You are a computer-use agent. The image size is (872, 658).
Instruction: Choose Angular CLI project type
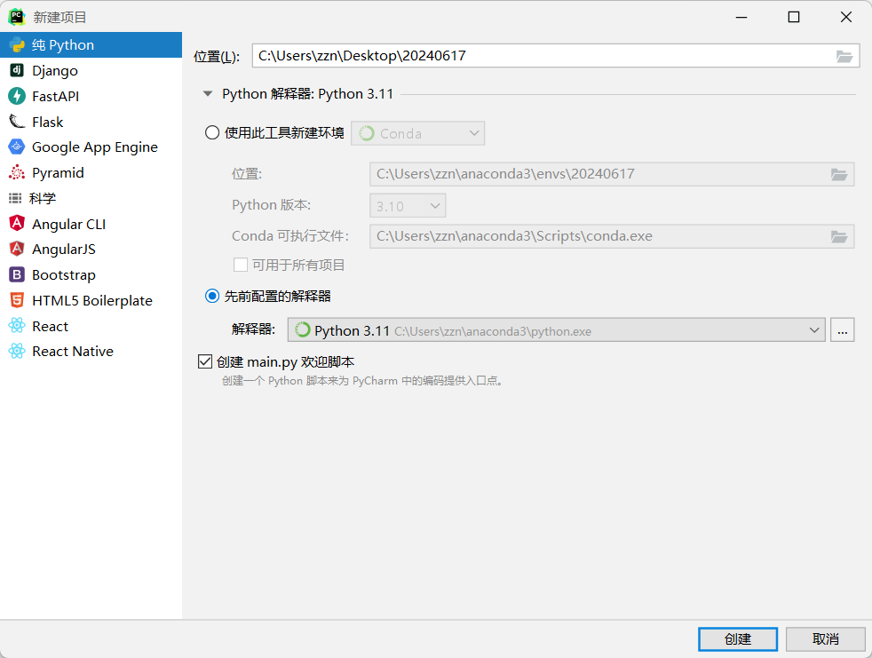(91, 224)
